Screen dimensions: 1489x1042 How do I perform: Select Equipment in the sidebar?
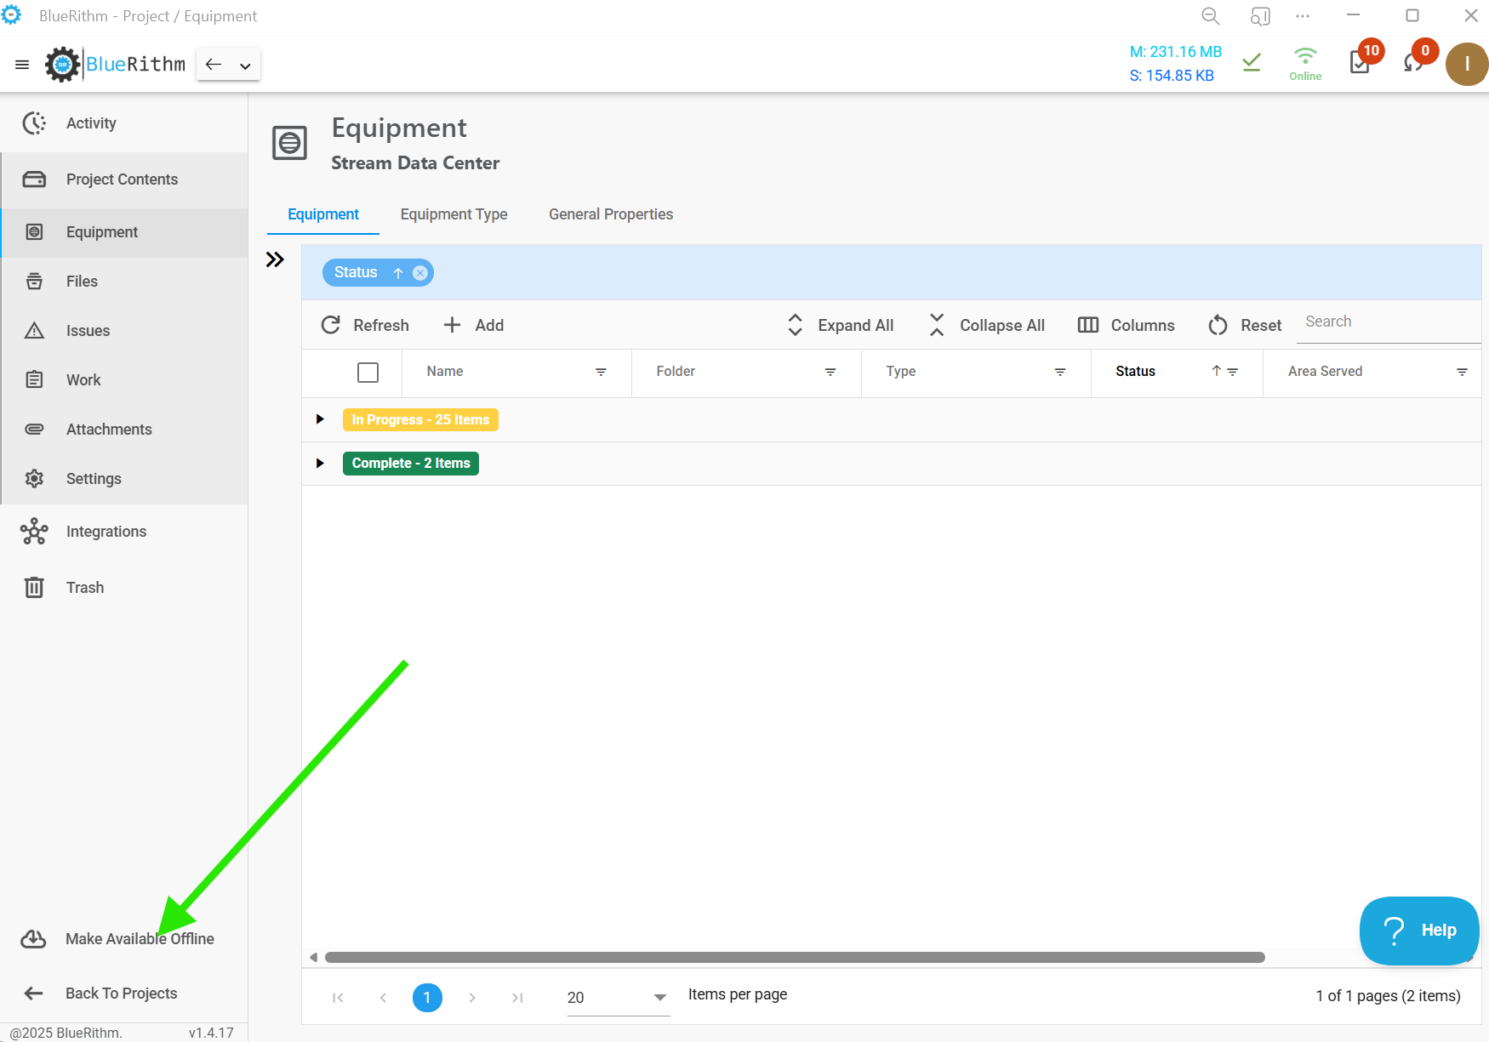(x=124, y=232)
